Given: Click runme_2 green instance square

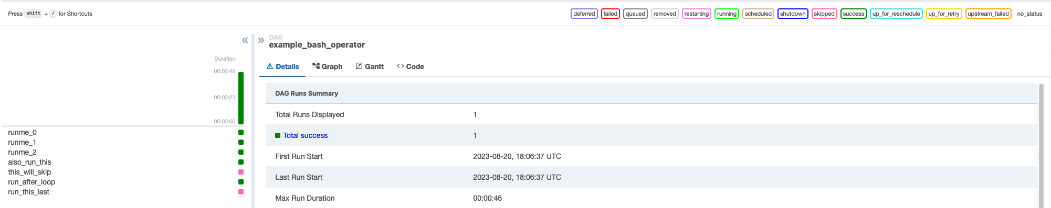Looking at the screenshot, I should click(241, 152).
